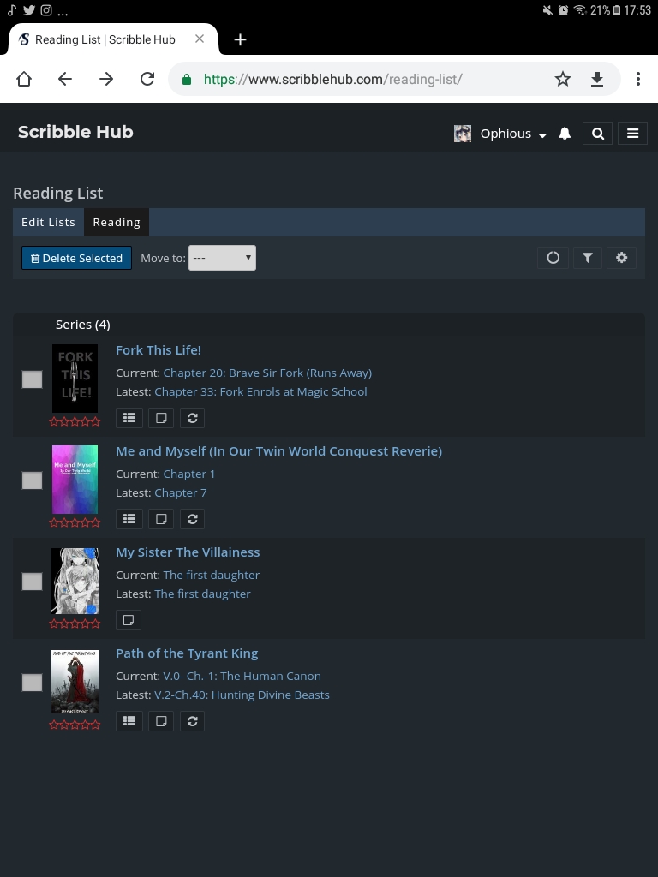Screen dimensions: 658x877
Task: Go to browser home page
Action: 24,79
